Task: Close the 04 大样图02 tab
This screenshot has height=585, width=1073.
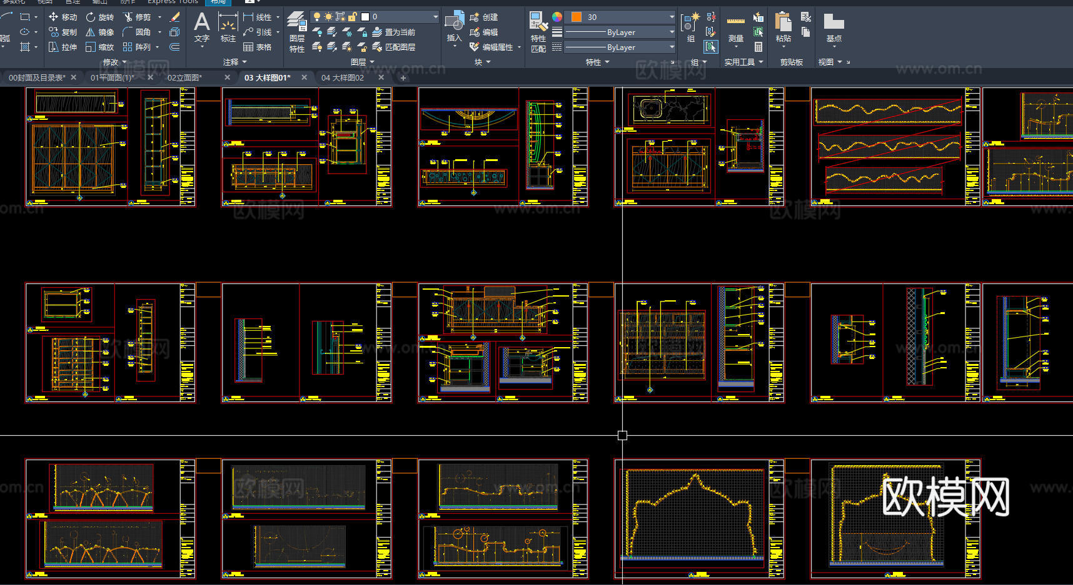Action: tap(381, 77)
